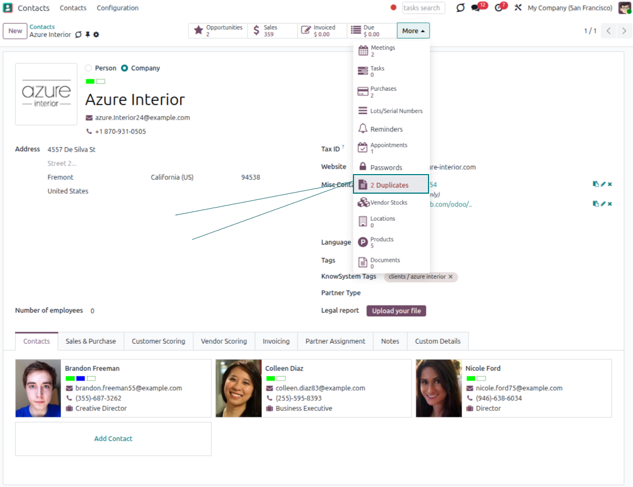
Task: Select the Company radio button
Action: (x=124, y=68)
